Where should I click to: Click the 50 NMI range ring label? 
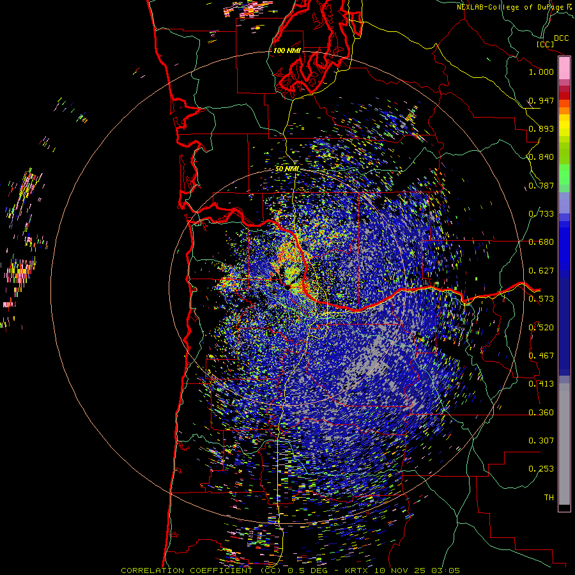pos(287,169)
